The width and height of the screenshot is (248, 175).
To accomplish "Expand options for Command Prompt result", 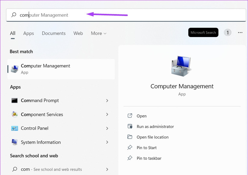I will pos(107,100).
